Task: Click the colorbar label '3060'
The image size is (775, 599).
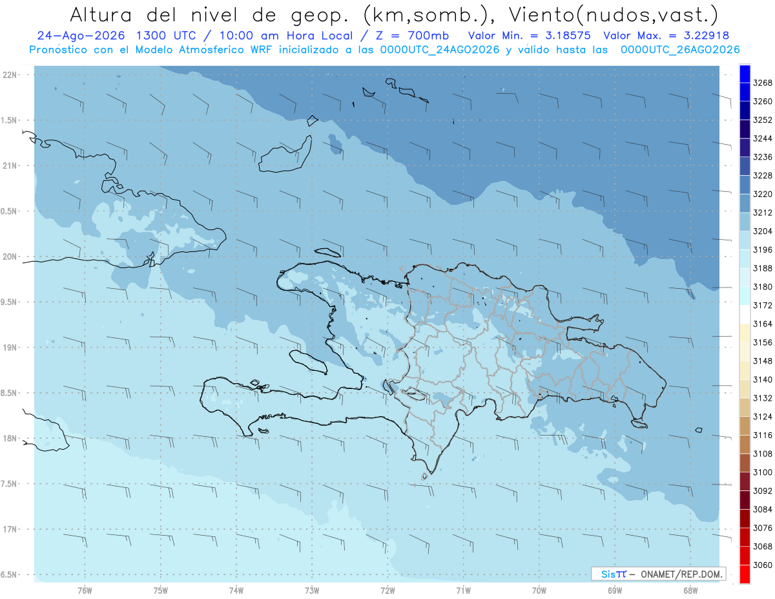Action: tap(763, 565)
